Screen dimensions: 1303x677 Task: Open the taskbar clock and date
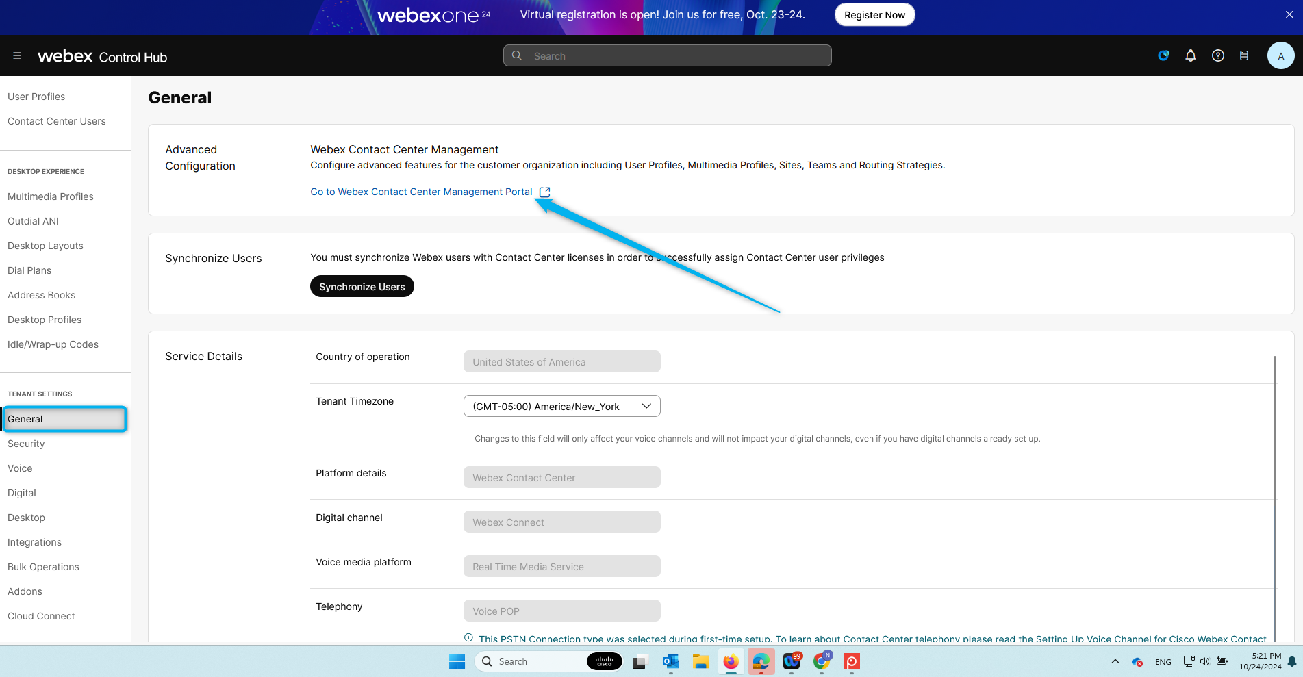coord(1260,661)
